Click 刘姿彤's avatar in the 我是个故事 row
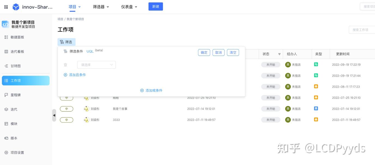 click(87, 109)
